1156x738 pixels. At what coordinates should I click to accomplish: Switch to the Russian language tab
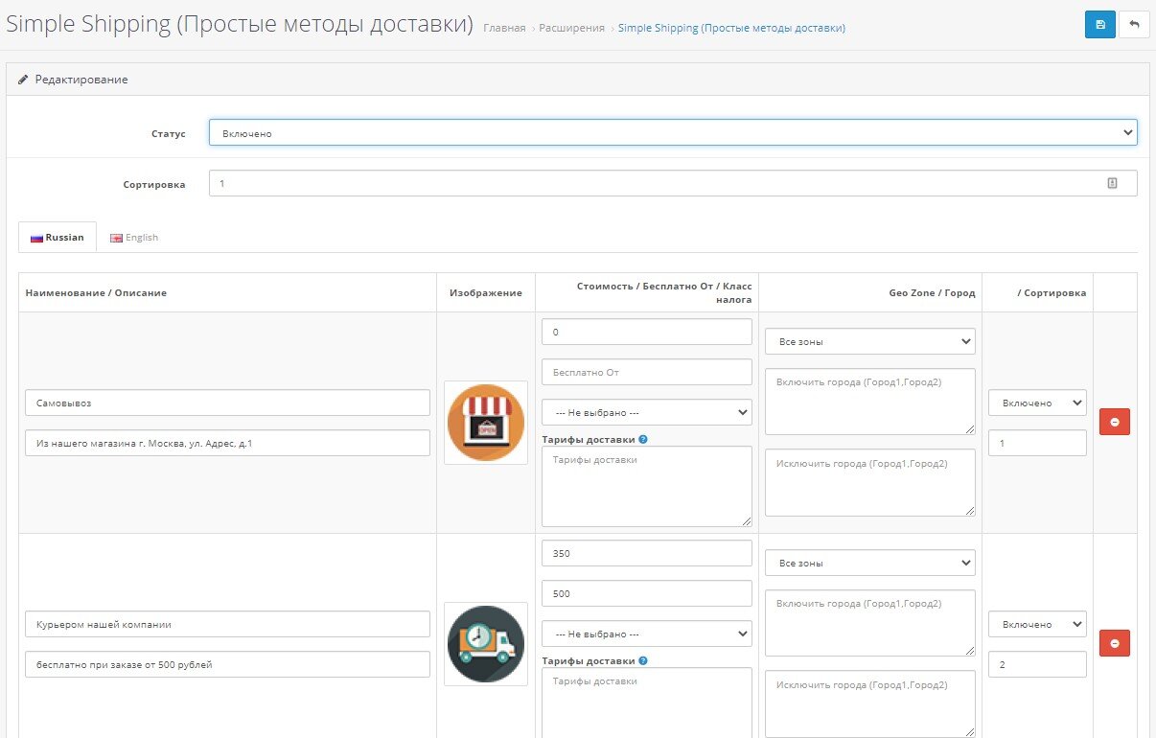[x=58, y=237]
